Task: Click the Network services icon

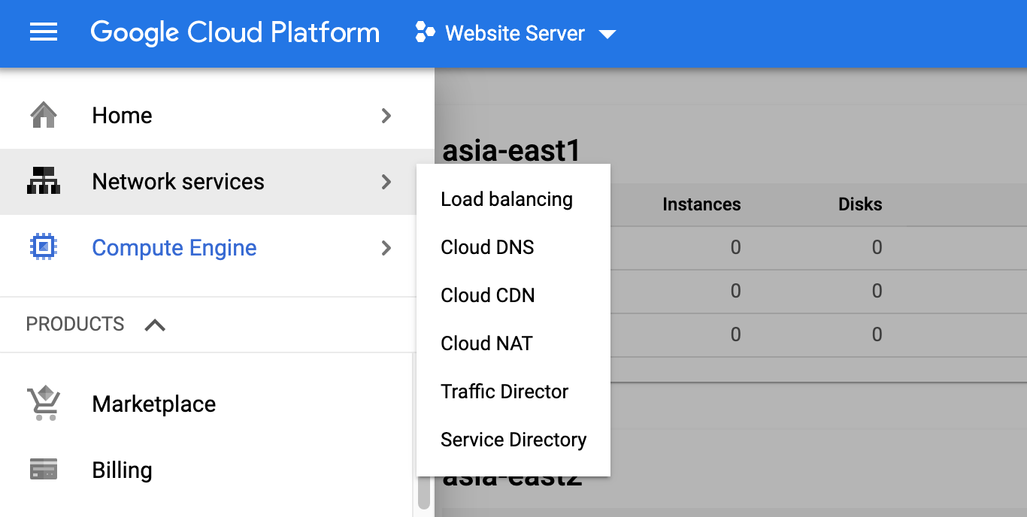Action: click(x=44, y=181)
